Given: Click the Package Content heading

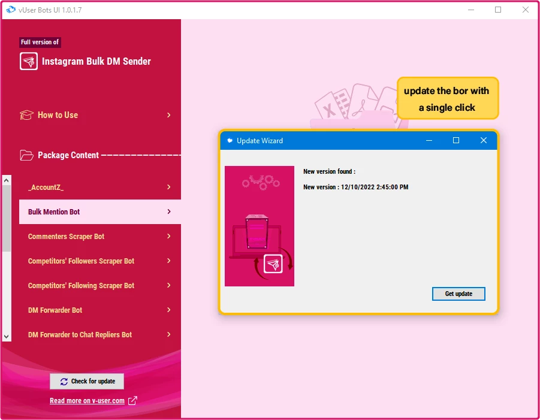Looking at the screenshot, I should [x=68, y=155].
